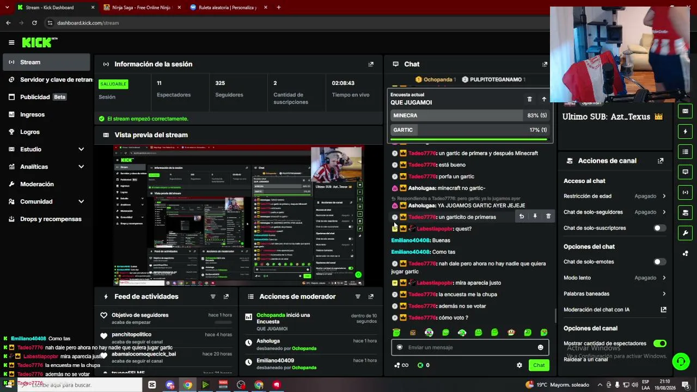Turn off Mostrar cantidad de espectadores

pyautogui.click(x=659, y=344)
